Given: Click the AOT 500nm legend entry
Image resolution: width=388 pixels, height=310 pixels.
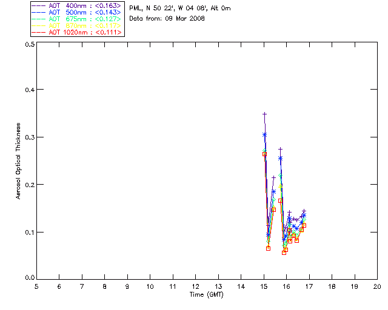Looking at the screenshot, I should [76, 12].
